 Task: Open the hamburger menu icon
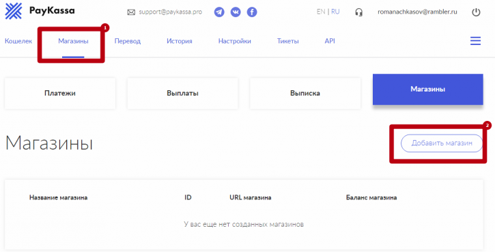[x=475, y=41]
